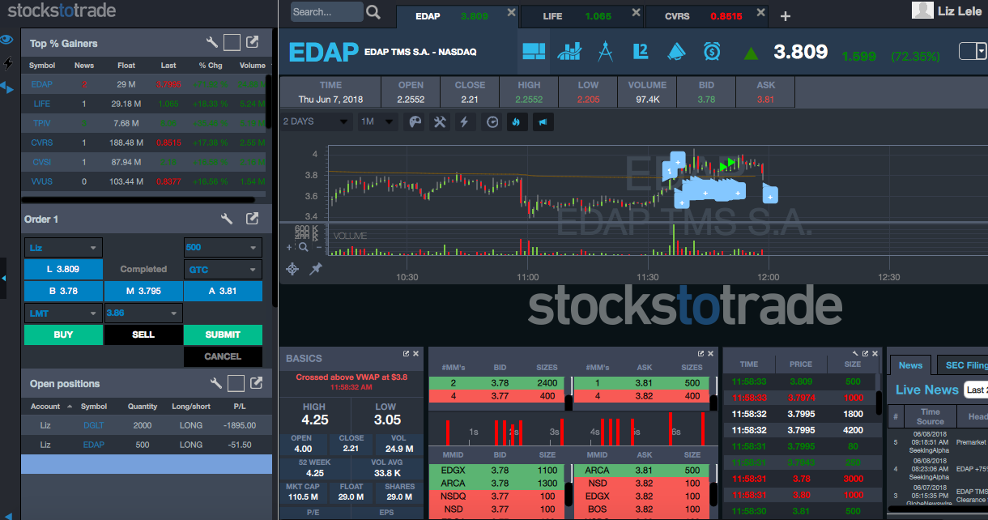Open the 2 DAYS range dropdown
The image size is (988, 520).
tap(316, 121)
